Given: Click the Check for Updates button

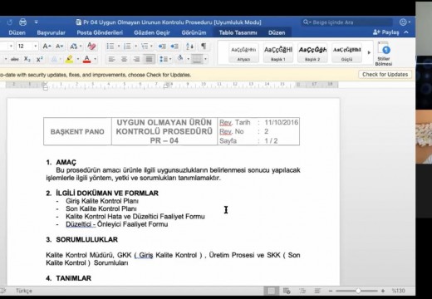Looking at the screenshot, I should [x=385, y=75].
